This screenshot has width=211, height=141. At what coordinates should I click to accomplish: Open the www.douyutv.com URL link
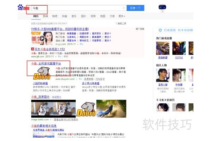point(65,79)
